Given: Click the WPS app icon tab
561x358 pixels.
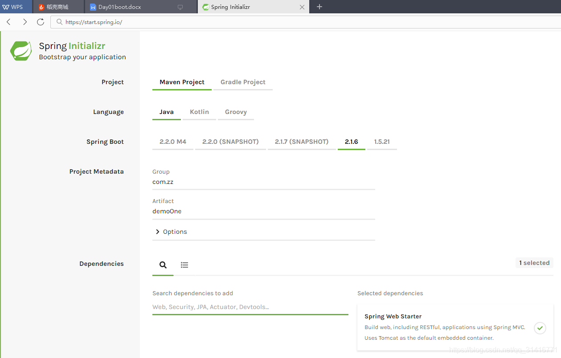Looking at the screenshot, I should coord(6,7).
